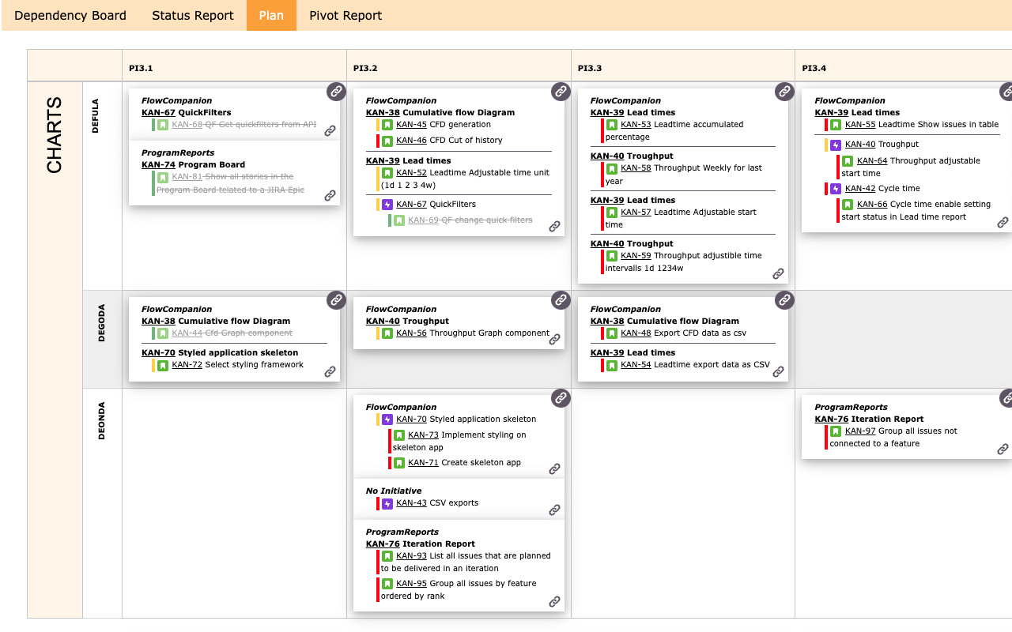Click the faded story icon beside struck-through KAN-69
Screen dimensions: 1012x632
click(x=400, y=220)
